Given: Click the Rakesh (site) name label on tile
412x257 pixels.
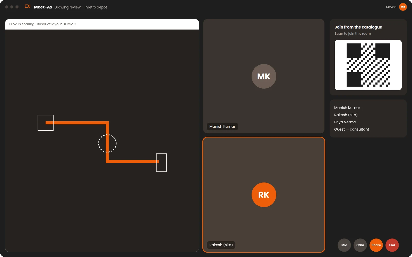Looking at the screenshot, I should point(221,245).
